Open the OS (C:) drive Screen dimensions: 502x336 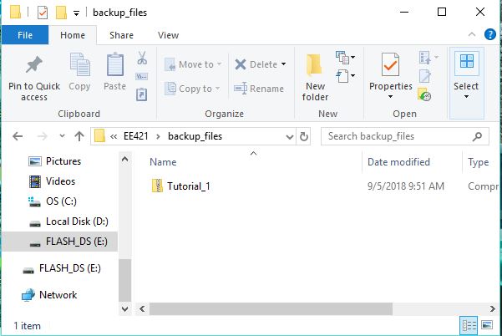(53, 201)
